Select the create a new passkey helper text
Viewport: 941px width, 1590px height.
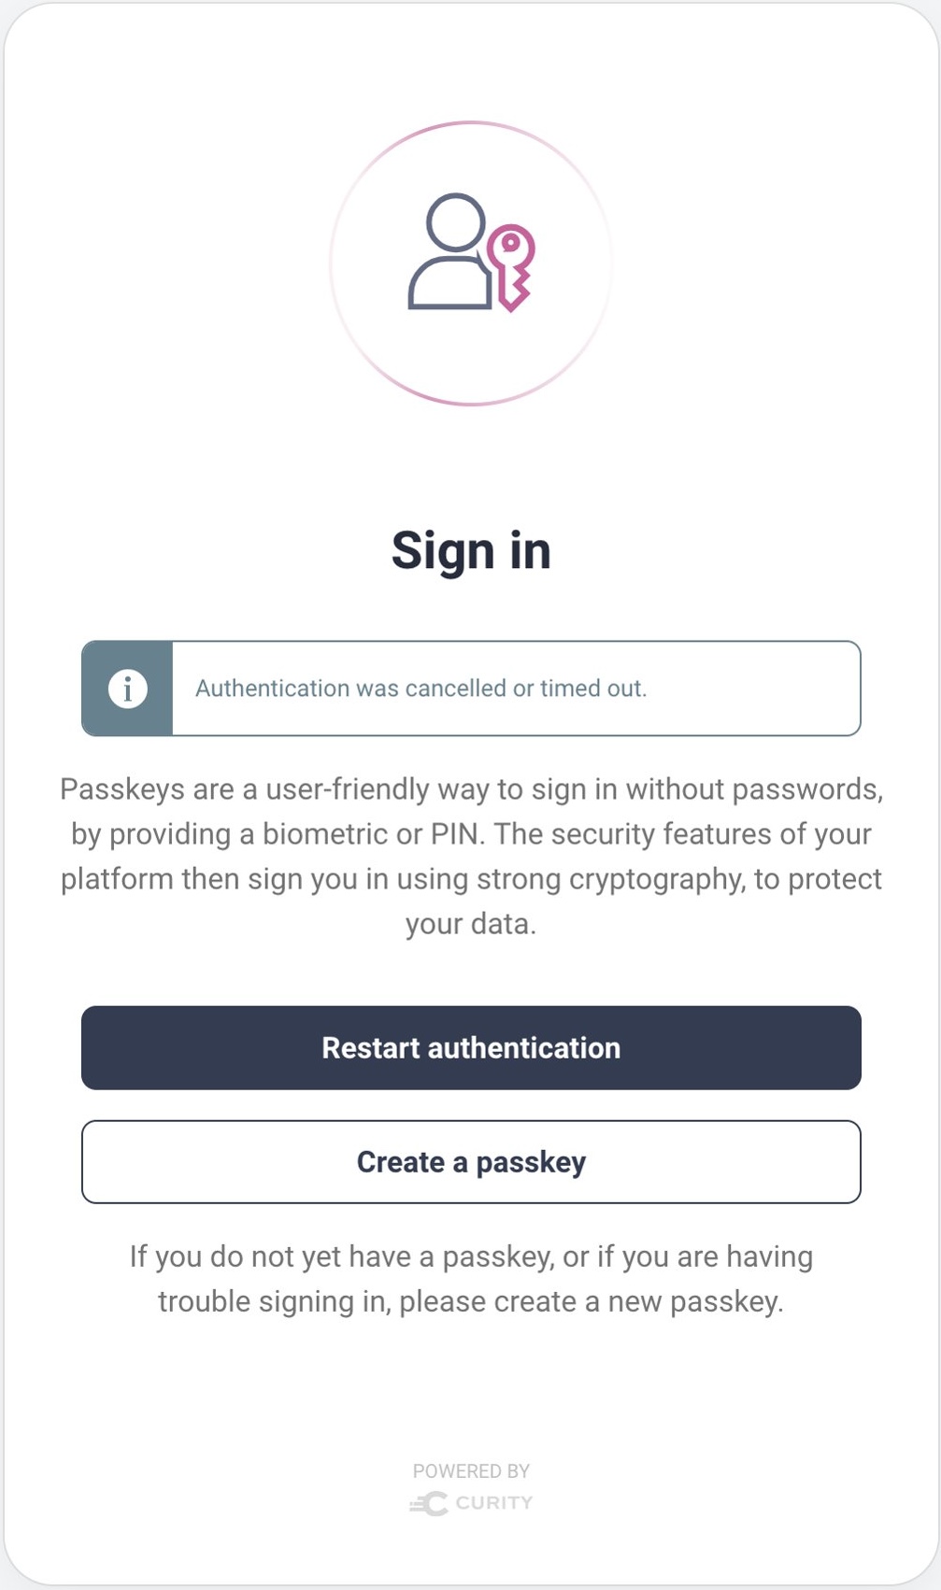[x=471, y=1278]
